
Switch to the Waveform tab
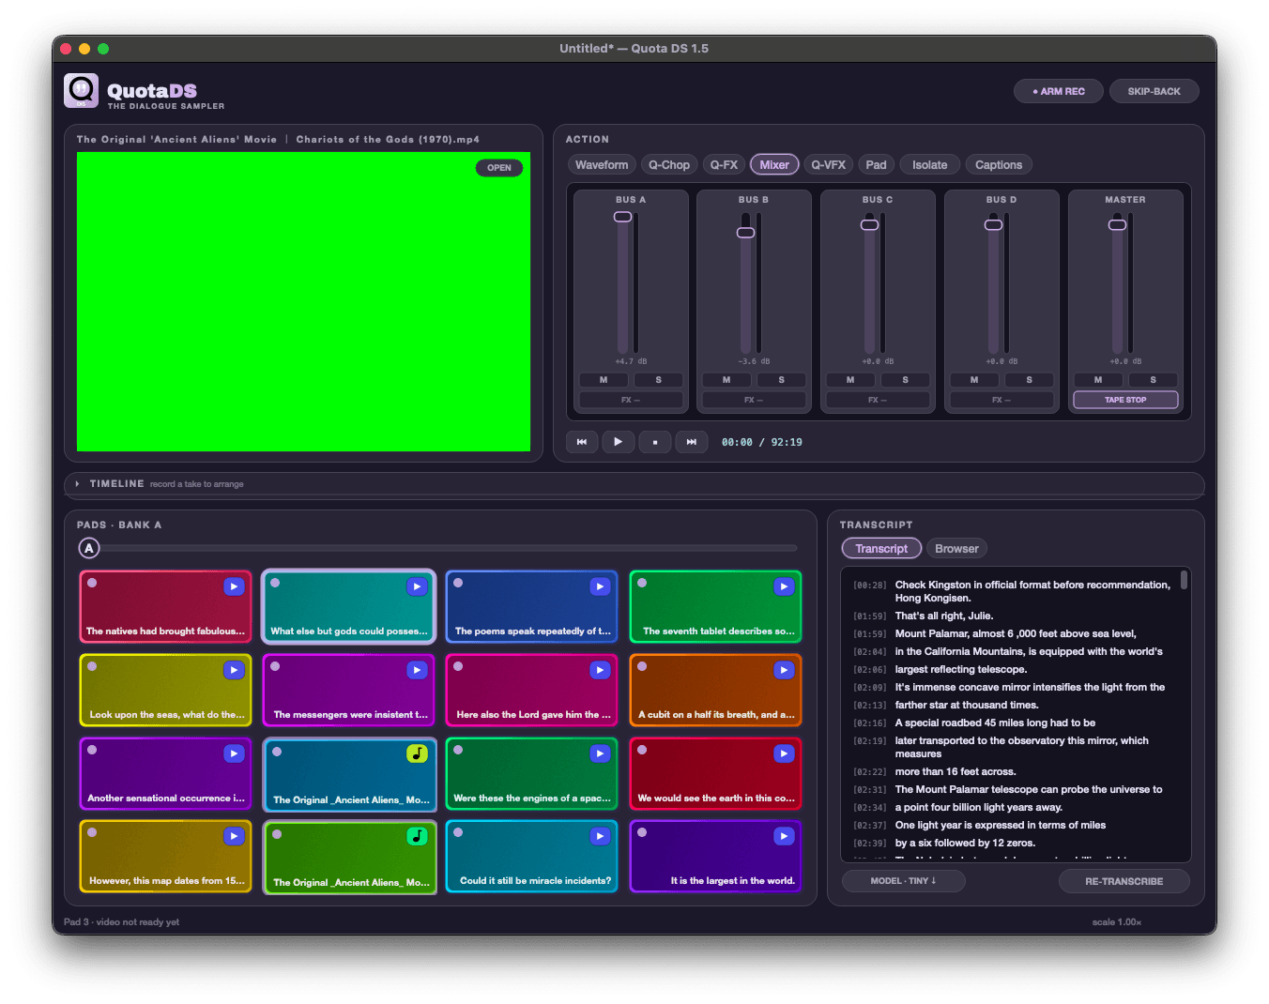[x=602, y=165]
